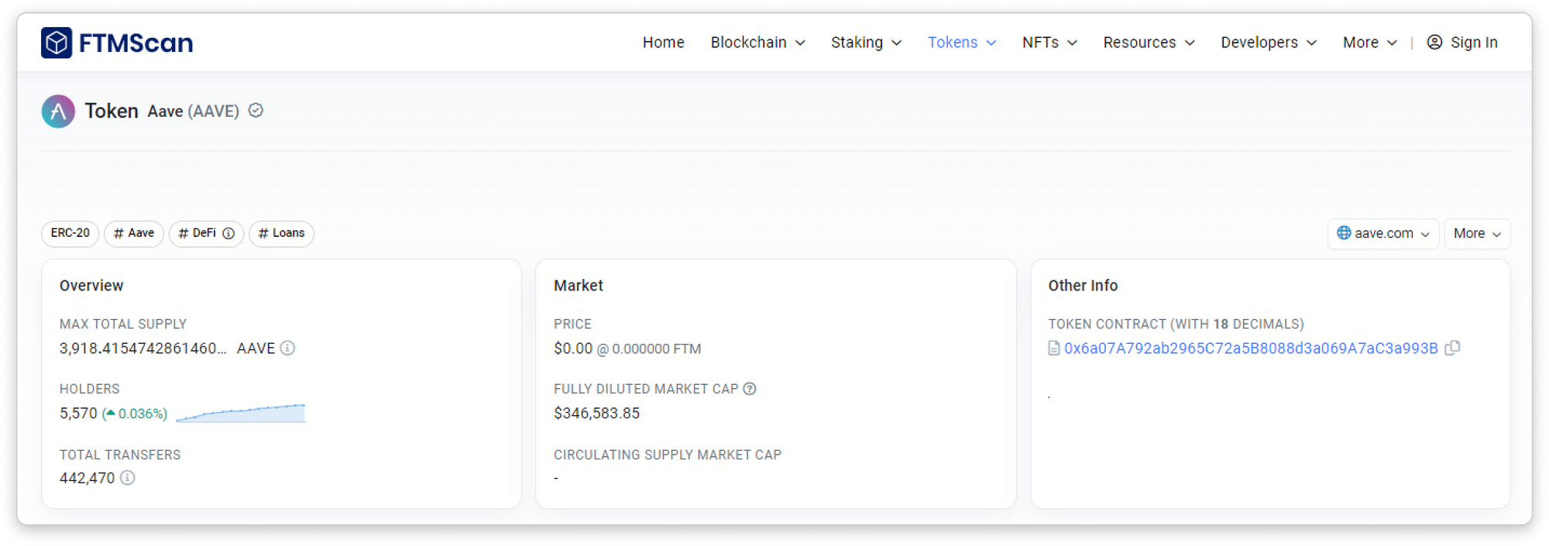Click the FTMScan logo icon
The height and width of the screenshot is (546, 1549).
tap(57, 43)
